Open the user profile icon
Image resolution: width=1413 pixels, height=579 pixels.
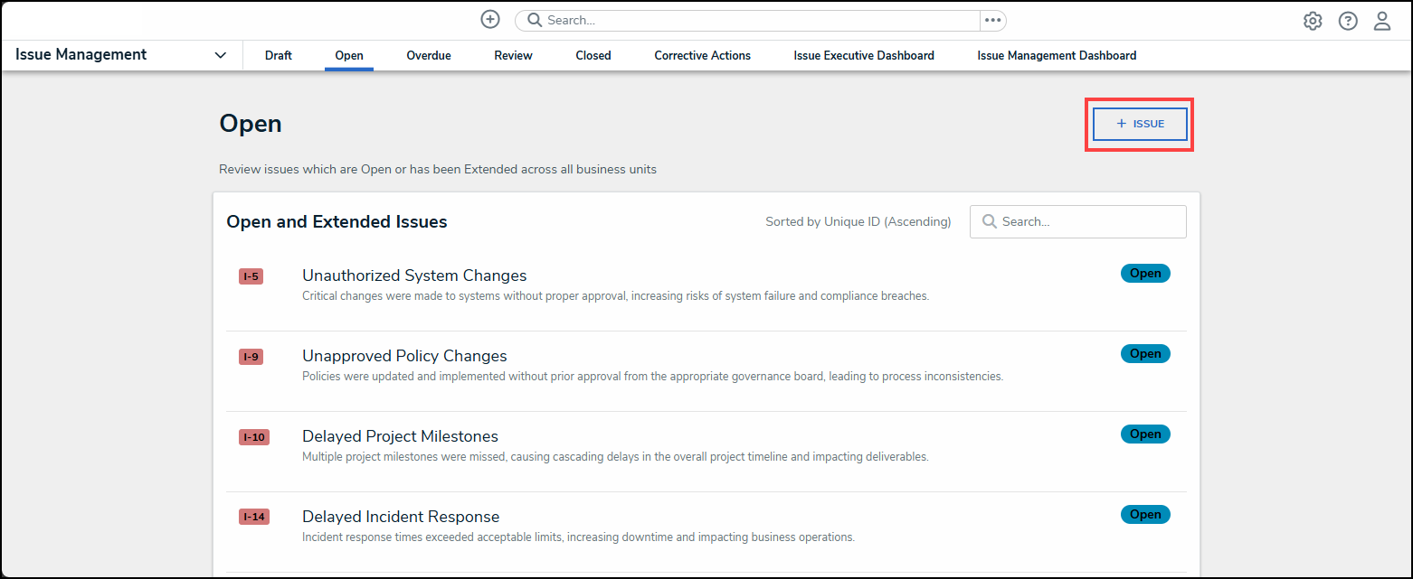pyautogui.click(x=1382, y=21)
